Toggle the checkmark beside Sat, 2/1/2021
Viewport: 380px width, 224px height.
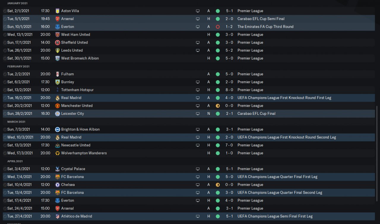pos(5,11)
